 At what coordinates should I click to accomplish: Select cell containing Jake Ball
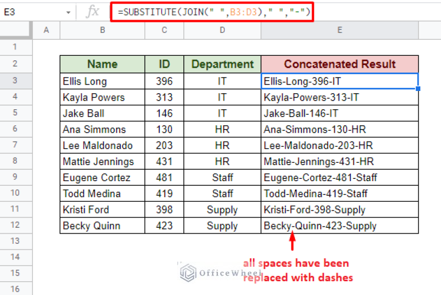[102, 113]
